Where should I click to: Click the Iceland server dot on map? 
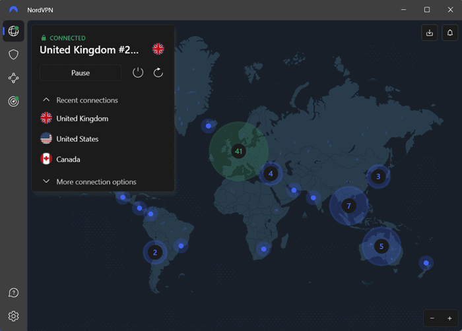point(209,126)
